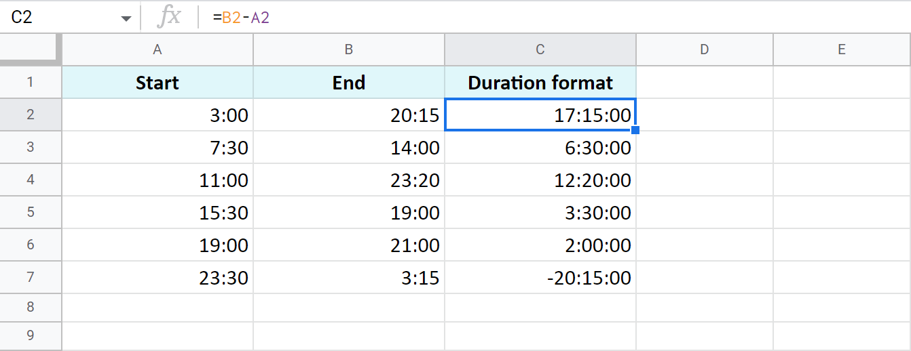
Task: Click the select-all corner box
Action: tap(31, 49)
